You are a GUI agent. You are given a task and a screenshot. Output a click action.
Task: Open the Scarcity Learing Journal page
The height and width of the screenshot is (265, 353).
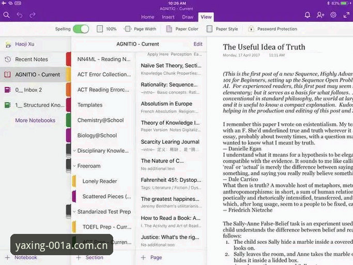point(171,145)
